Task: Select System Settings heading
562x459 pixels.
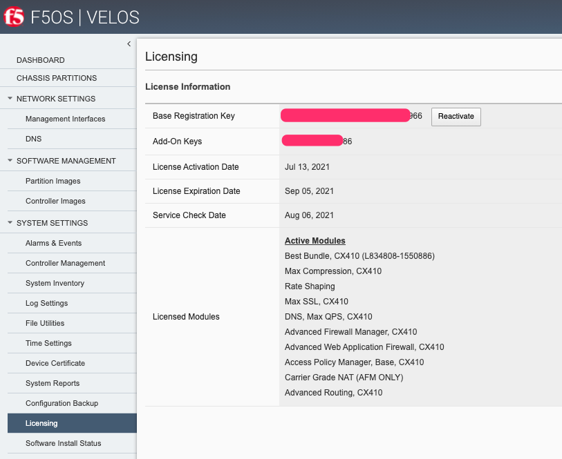Action: click(52, 223)
